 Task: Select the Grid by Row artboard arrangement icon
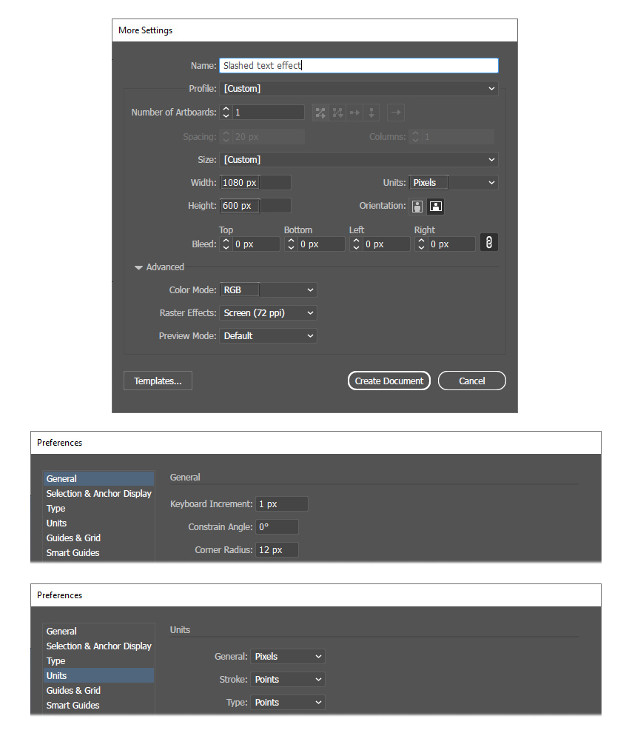[320, 112]
